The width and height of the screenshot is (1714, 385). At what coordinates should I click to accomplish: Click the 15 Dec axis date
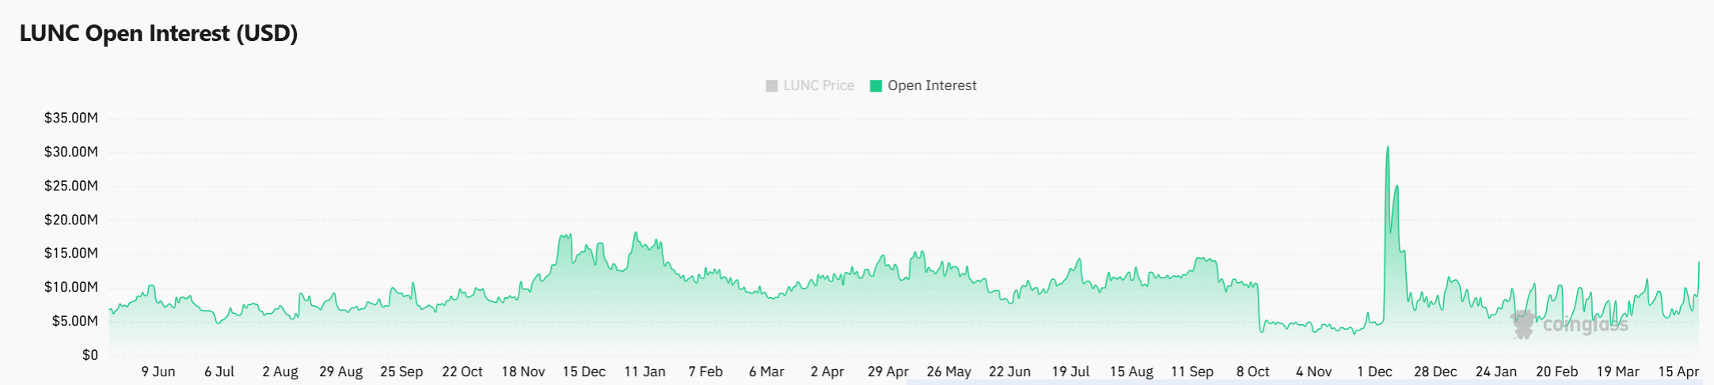(583, 372)
